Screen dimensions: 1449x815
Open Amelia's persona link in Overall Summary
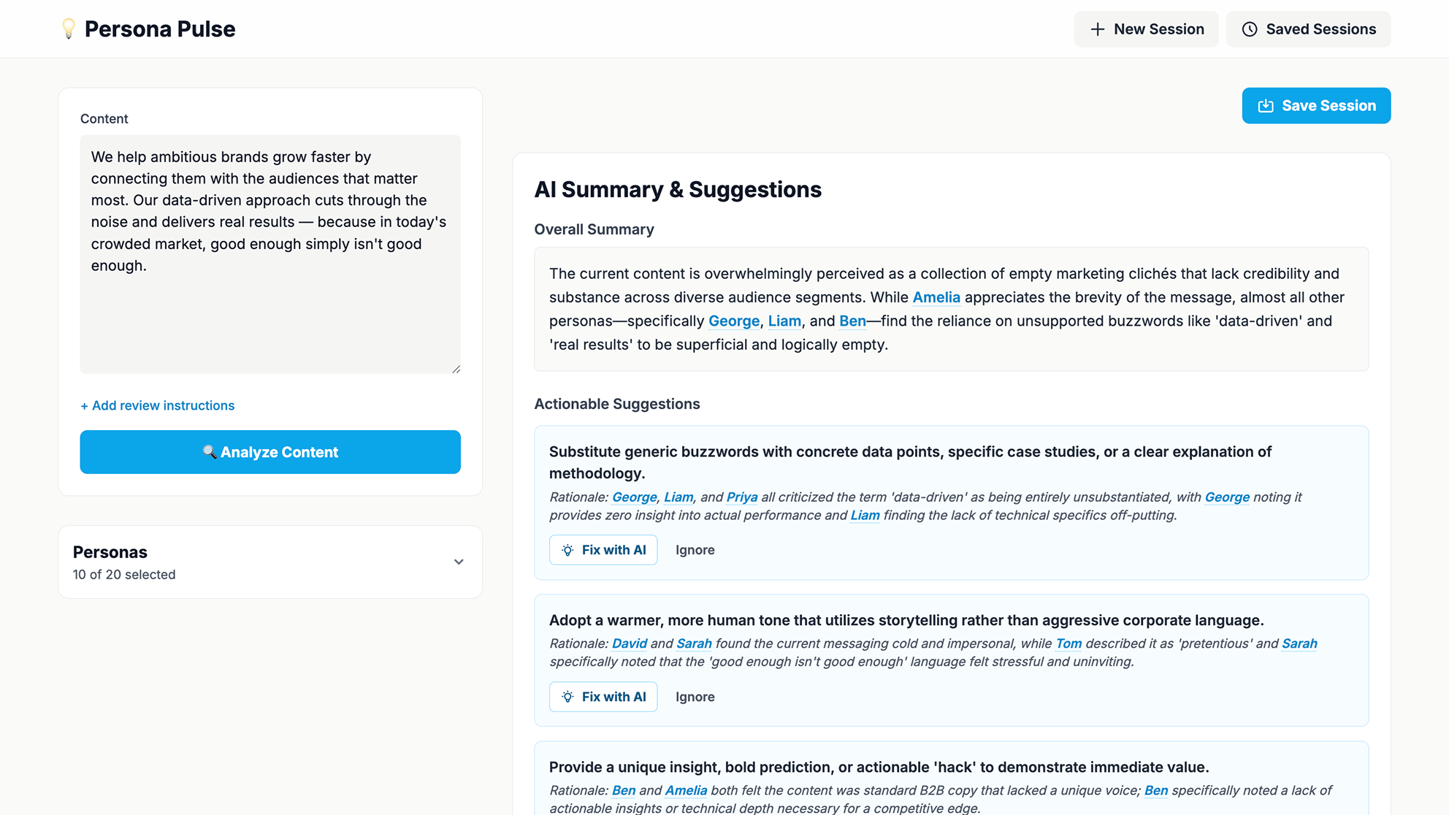(936, 297)
